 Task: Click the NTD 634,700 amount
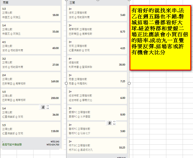53,145
